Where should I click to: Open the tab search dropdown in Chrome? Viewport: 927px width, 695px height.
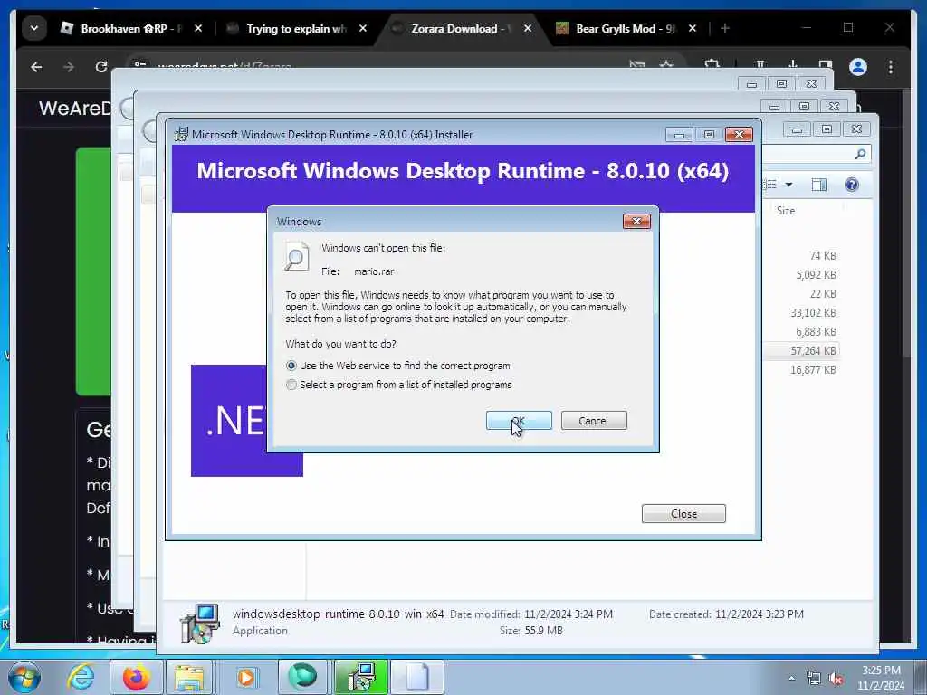(34, 28)
